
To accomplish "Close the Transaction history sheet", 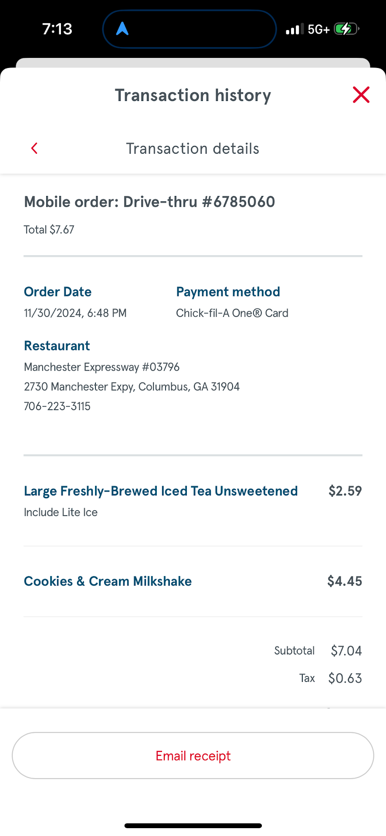I will (361, 95).
